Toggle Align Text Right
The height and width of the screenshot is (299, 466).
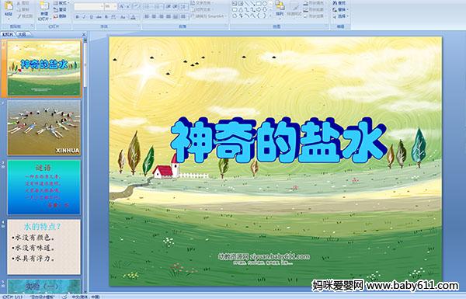pyautogui.click(x=162, y=16)
